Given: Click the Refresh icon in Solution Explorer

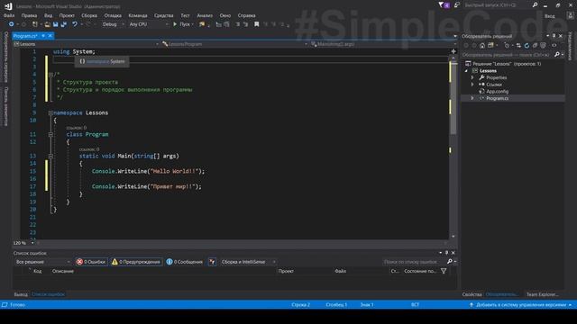Looking at the screenshot, I should tap(527, 46).
